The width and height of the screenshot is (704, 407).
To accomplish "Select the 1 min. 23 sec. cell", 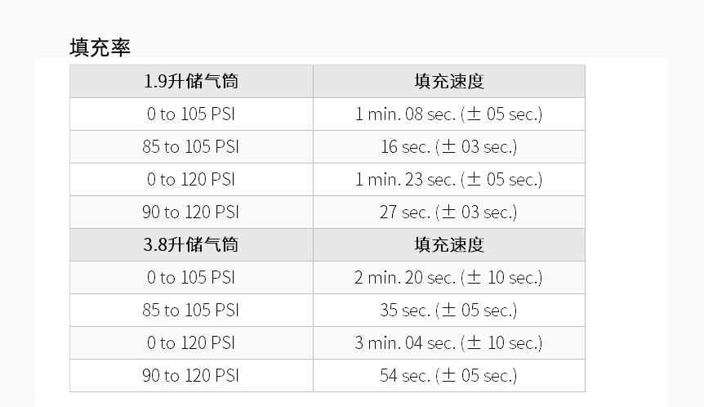I will pyautogui.click(x=449, y=180).
